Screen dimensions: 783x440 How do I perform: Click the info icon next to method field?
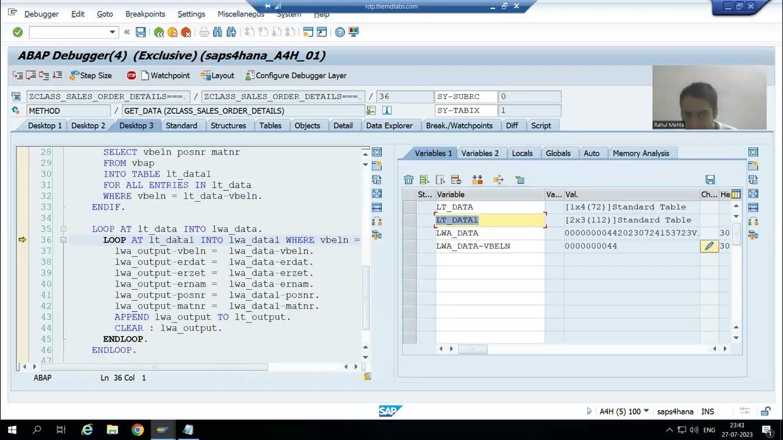pos(387,111)
